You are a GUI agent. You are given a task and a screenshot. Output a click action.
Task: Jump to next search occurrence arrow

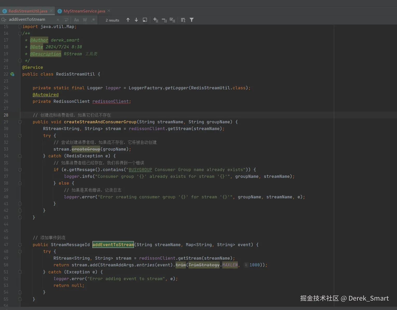pyautogui.click(x=136, y=20)
